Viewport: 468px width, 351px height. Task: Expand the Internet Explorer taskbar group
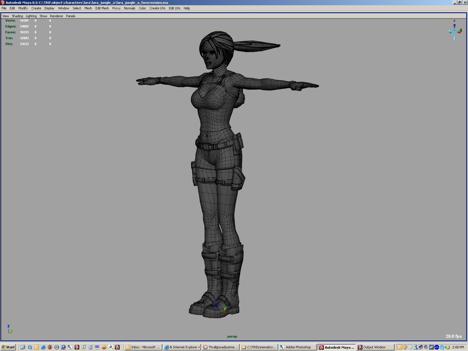coord(182,347)
